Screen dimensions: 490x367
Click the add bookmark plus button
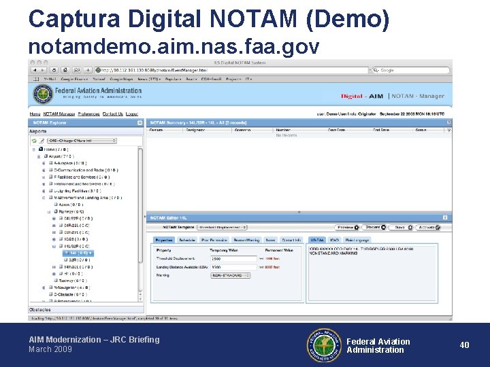point(88,70)
